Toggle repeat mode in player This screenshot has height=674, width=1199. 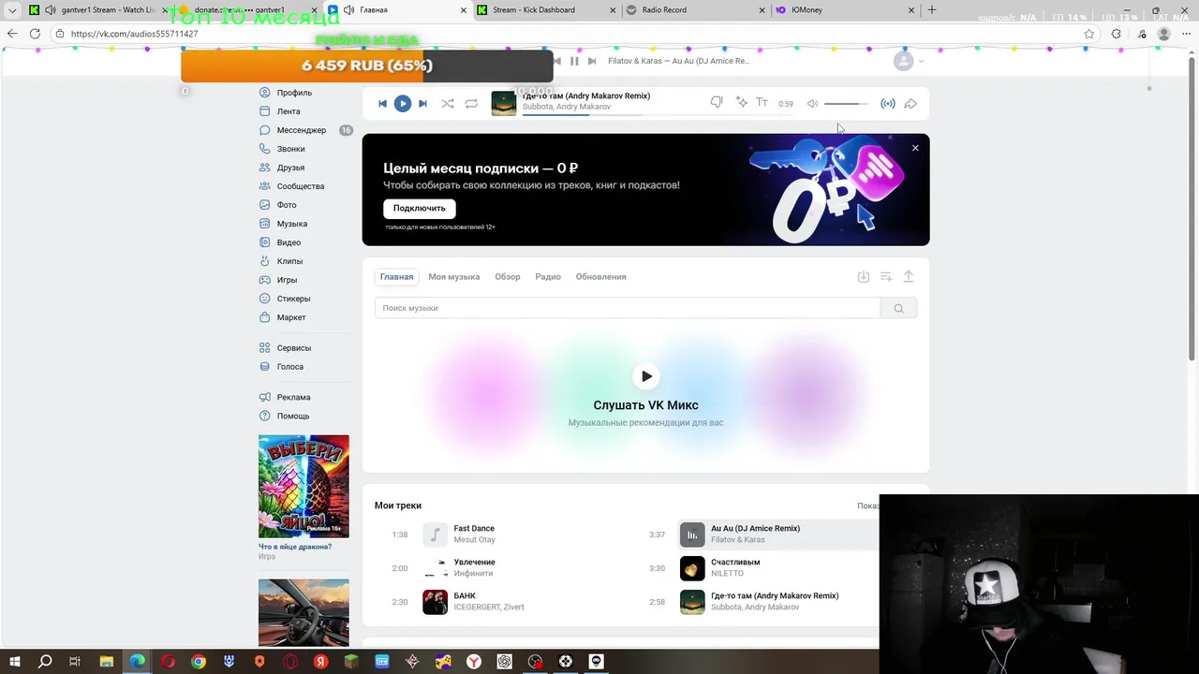[x=471, y=104]
